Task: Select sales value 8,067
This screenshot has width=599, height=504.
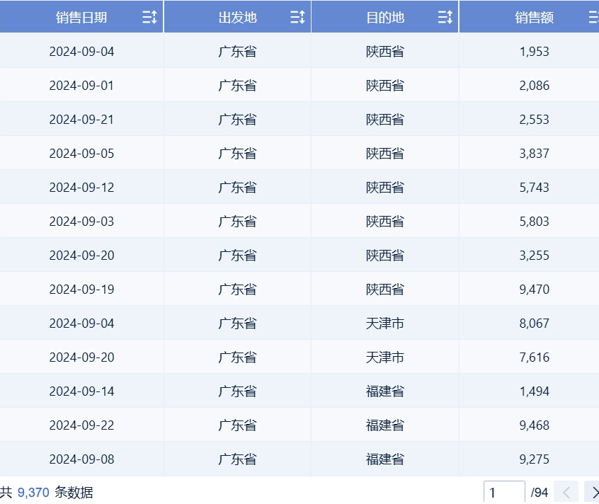Action: click(x=534, y=323)
